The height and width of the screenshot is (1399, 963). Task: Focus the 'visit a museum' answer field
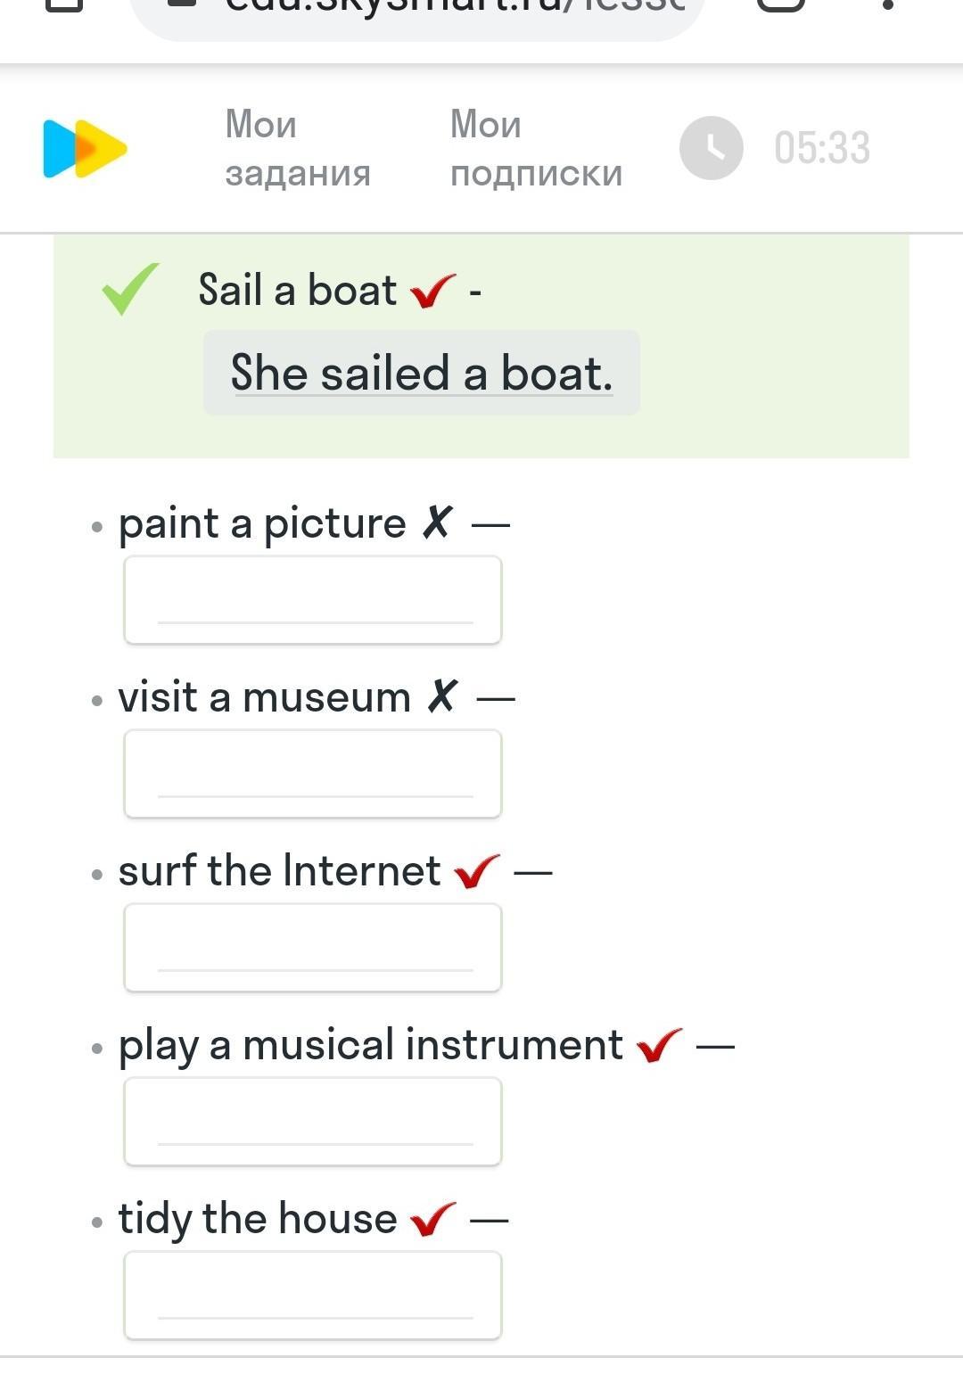point(313,774)
